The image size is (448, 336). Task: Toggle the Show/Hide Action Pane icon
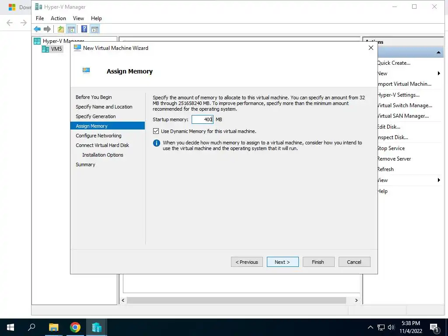pos(95,29)
